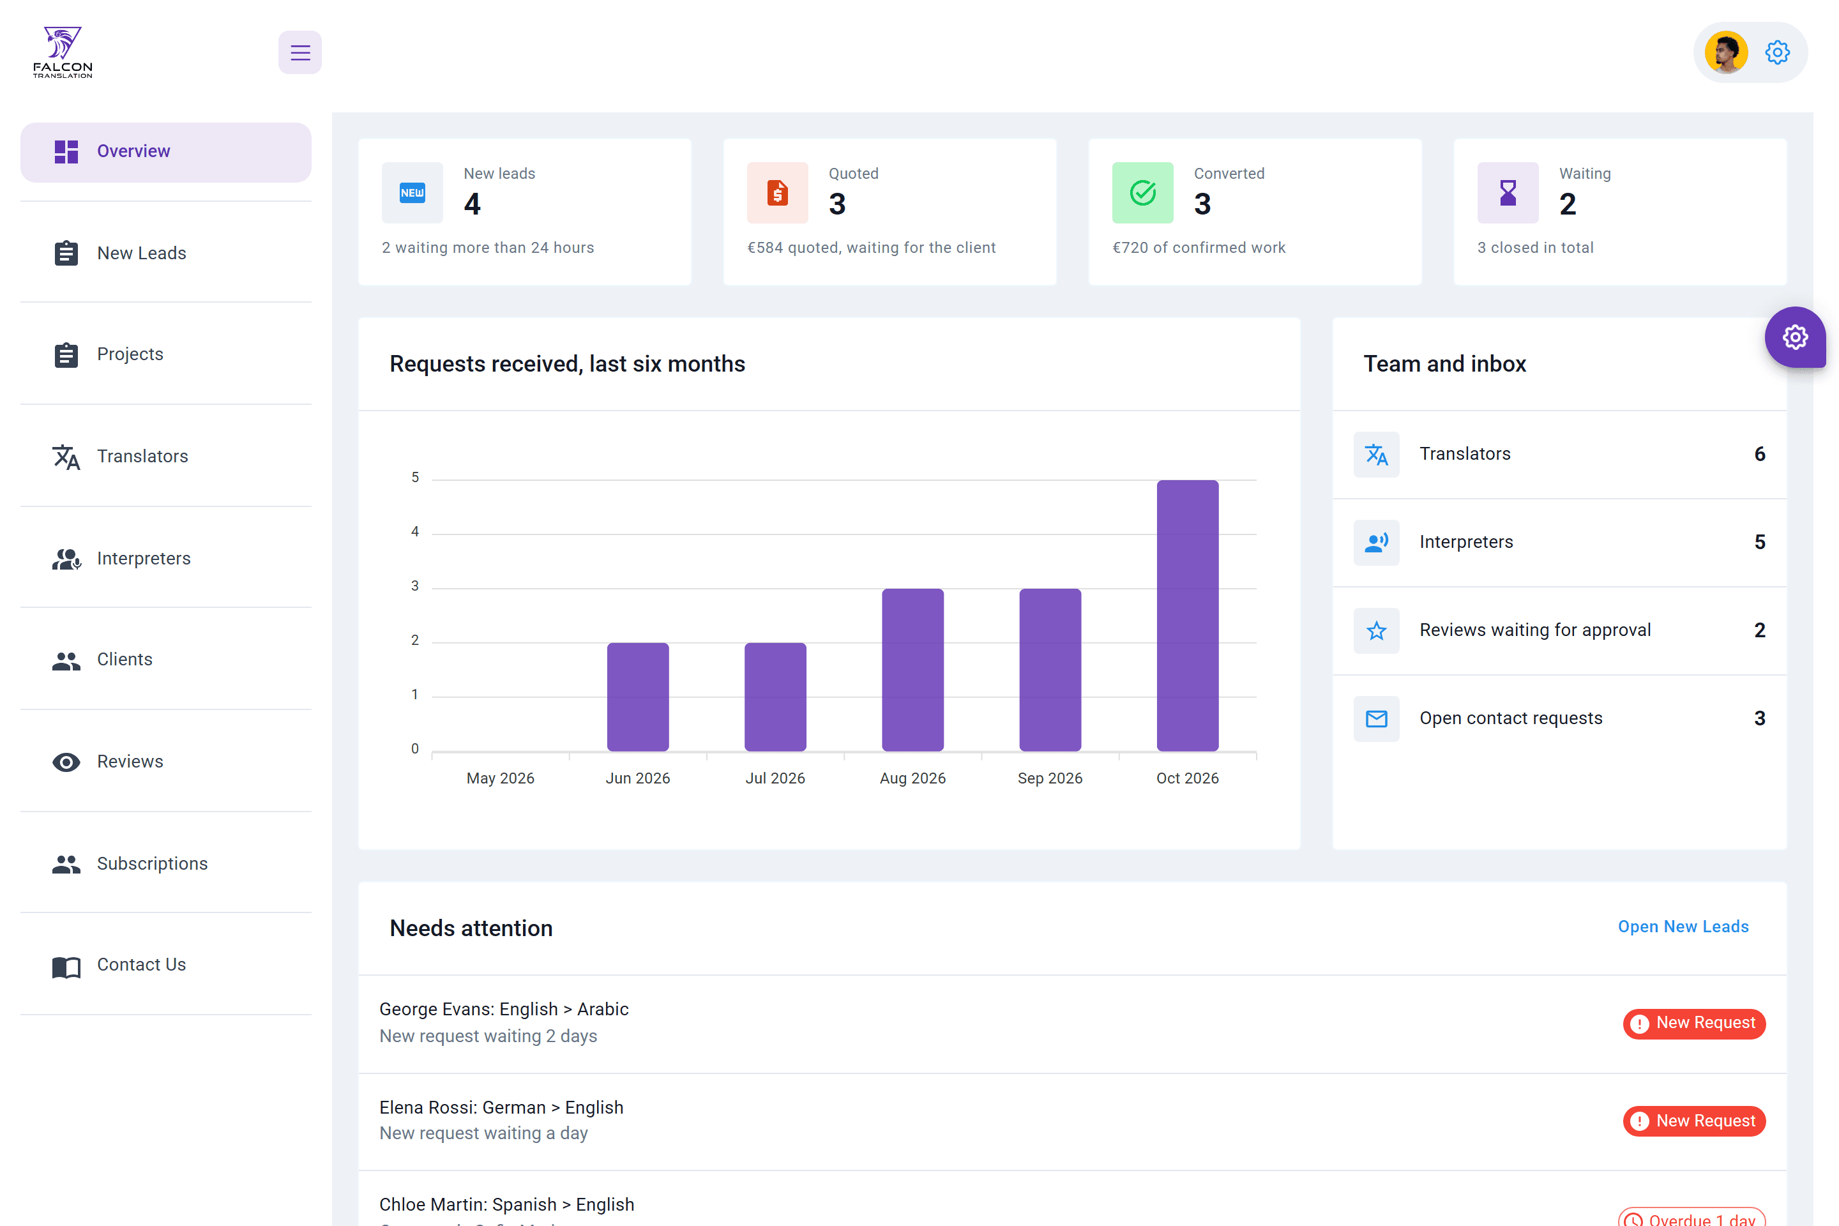
Task: Click the Translators icon in Team and inbox
Action: coord(1376,454)
